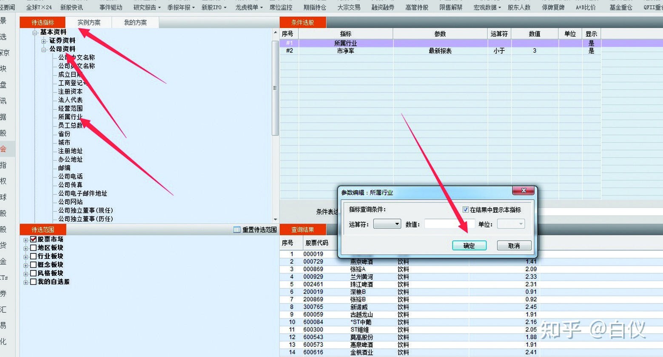The height and width of the screenshot is (357, 663).
Task: Uncheck 在结果中显示本指标 in the dialog
Action: click(466, 209)
